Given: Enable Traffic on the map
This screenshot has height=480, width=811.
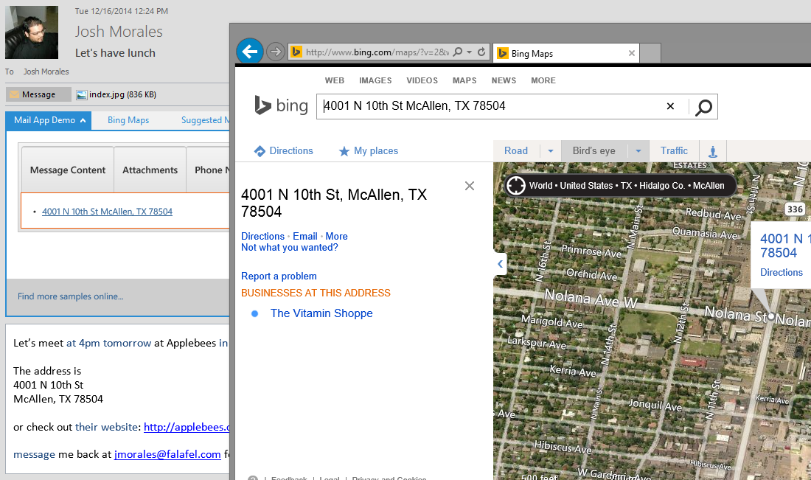Looking at the screenshot, I should click(673, 150).
